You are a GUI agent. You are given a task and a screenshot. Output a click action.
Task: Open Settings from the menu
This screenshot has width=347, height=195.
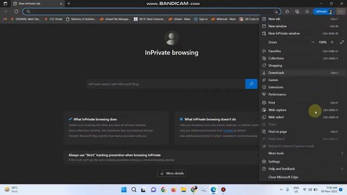coord(302,161)
